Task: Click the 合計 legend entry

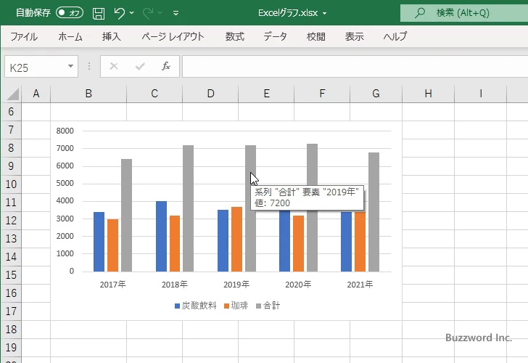Action: tap(268, 306)
